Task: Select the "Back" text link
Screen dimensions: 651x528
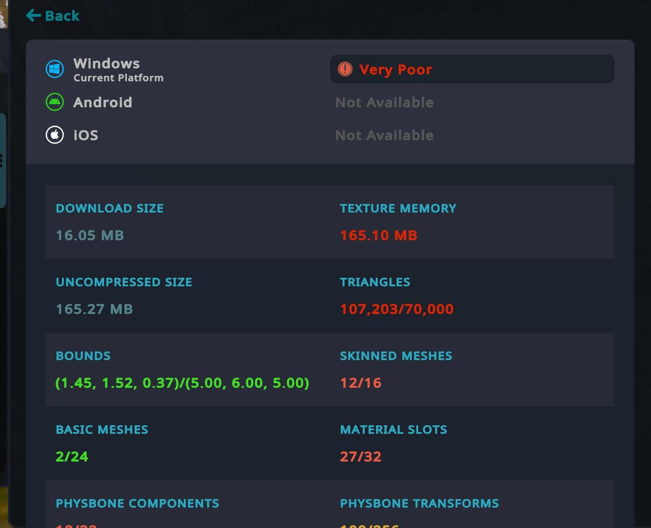Action: coord(62,16)
